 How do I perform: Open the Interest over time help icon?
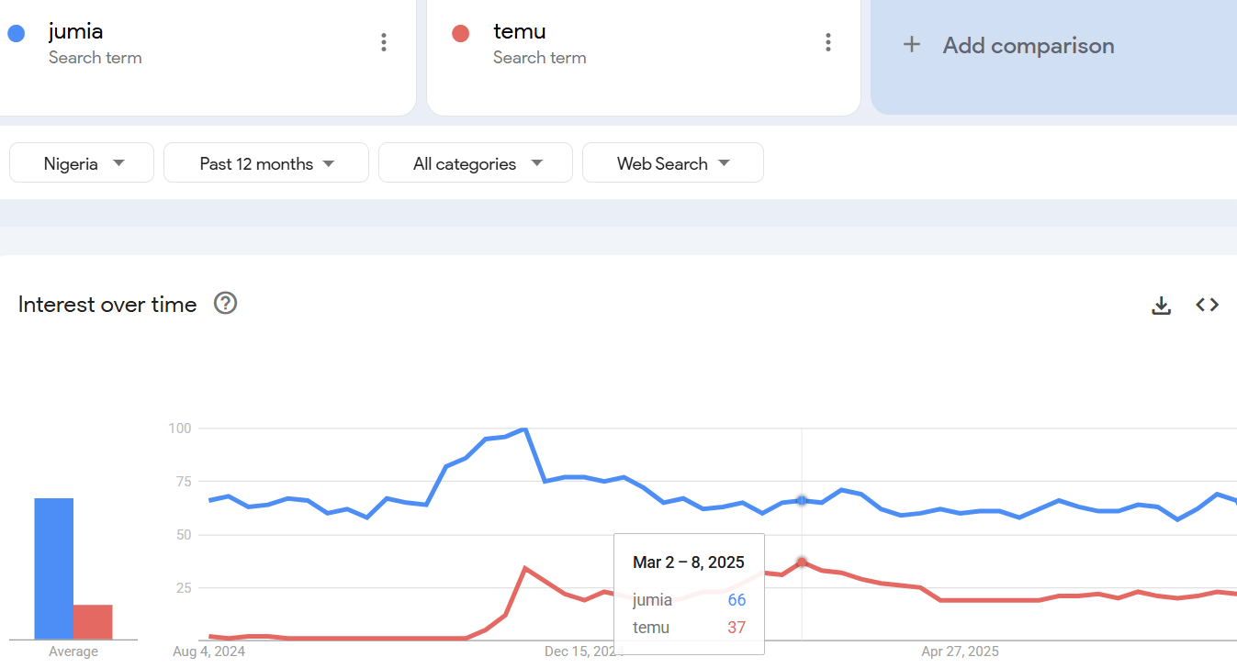225,303
